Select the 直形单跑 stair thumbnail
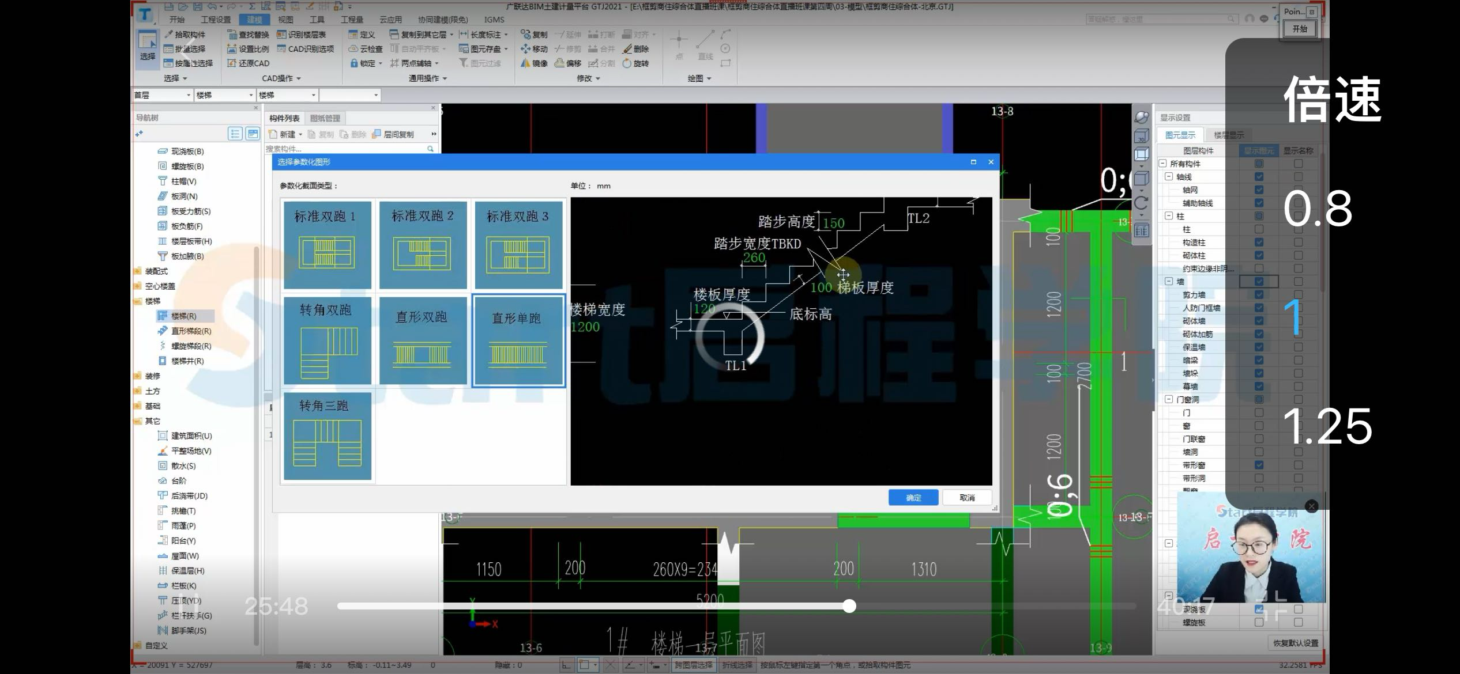This screenshot has width=1460, height=674. pyautogui.click(x=518, y=340)
